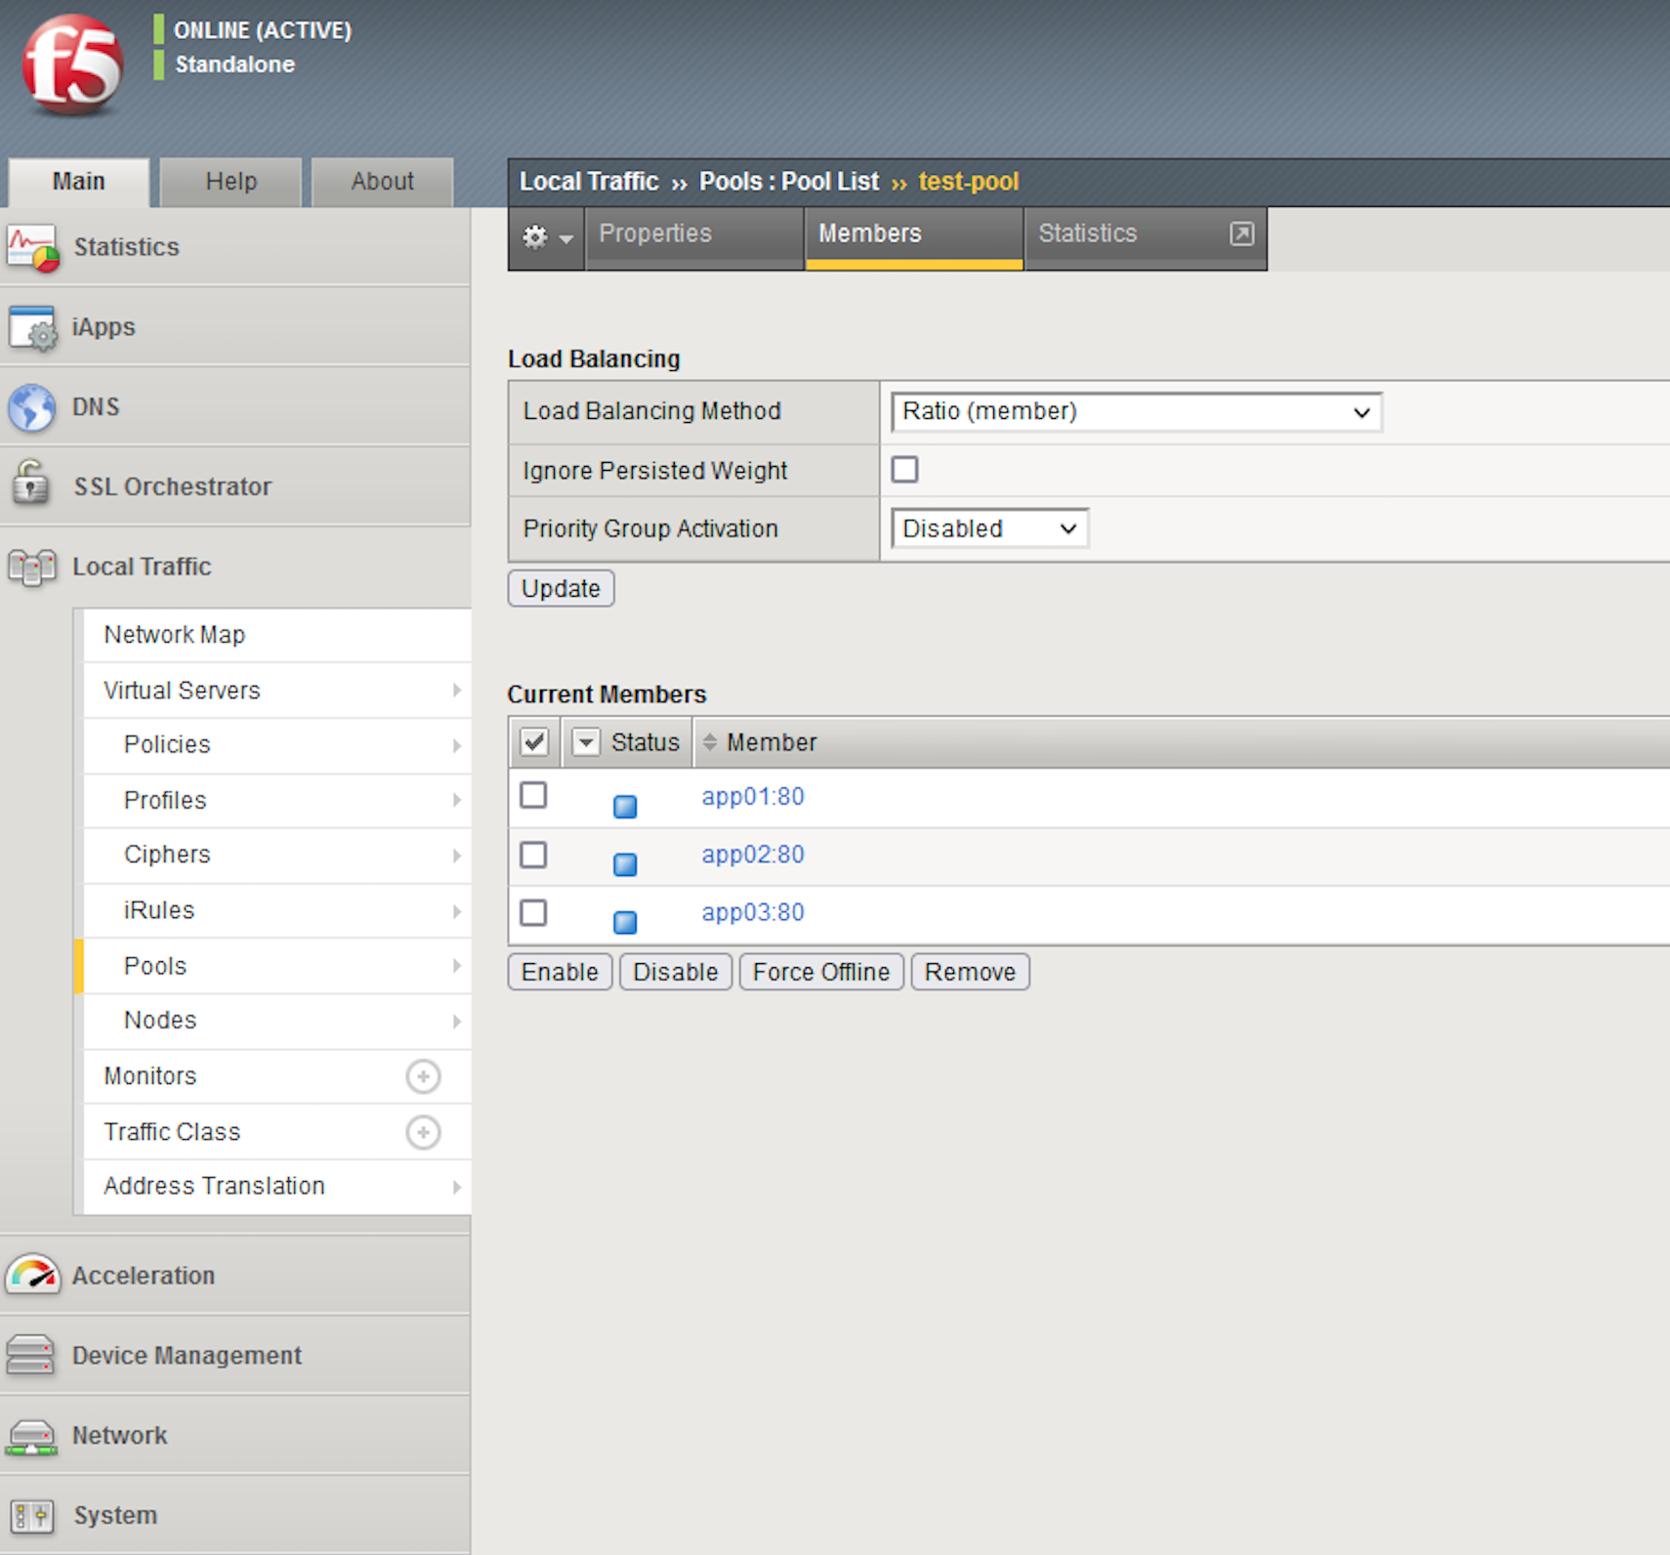The height and width of the screenshot is (1555, 1670).
Task: Click the Network section icon
Action: (x=31, y=1436)
